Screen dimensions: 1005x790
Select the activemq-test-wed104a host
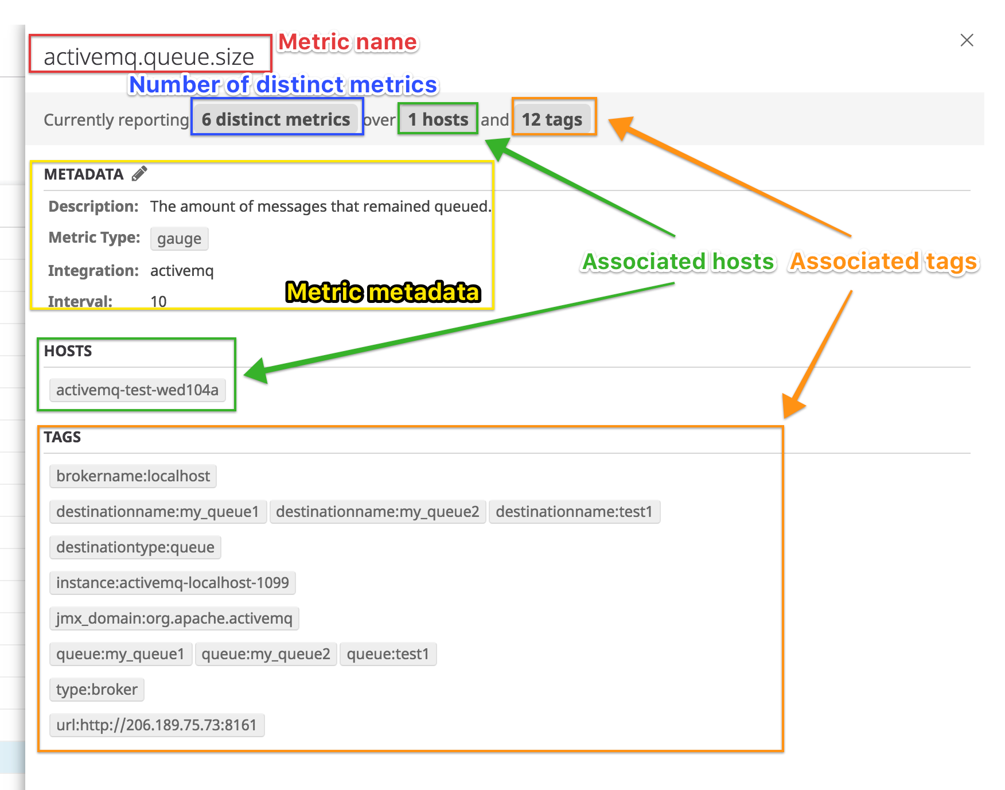pyautogui.click(x=137, y=390)
